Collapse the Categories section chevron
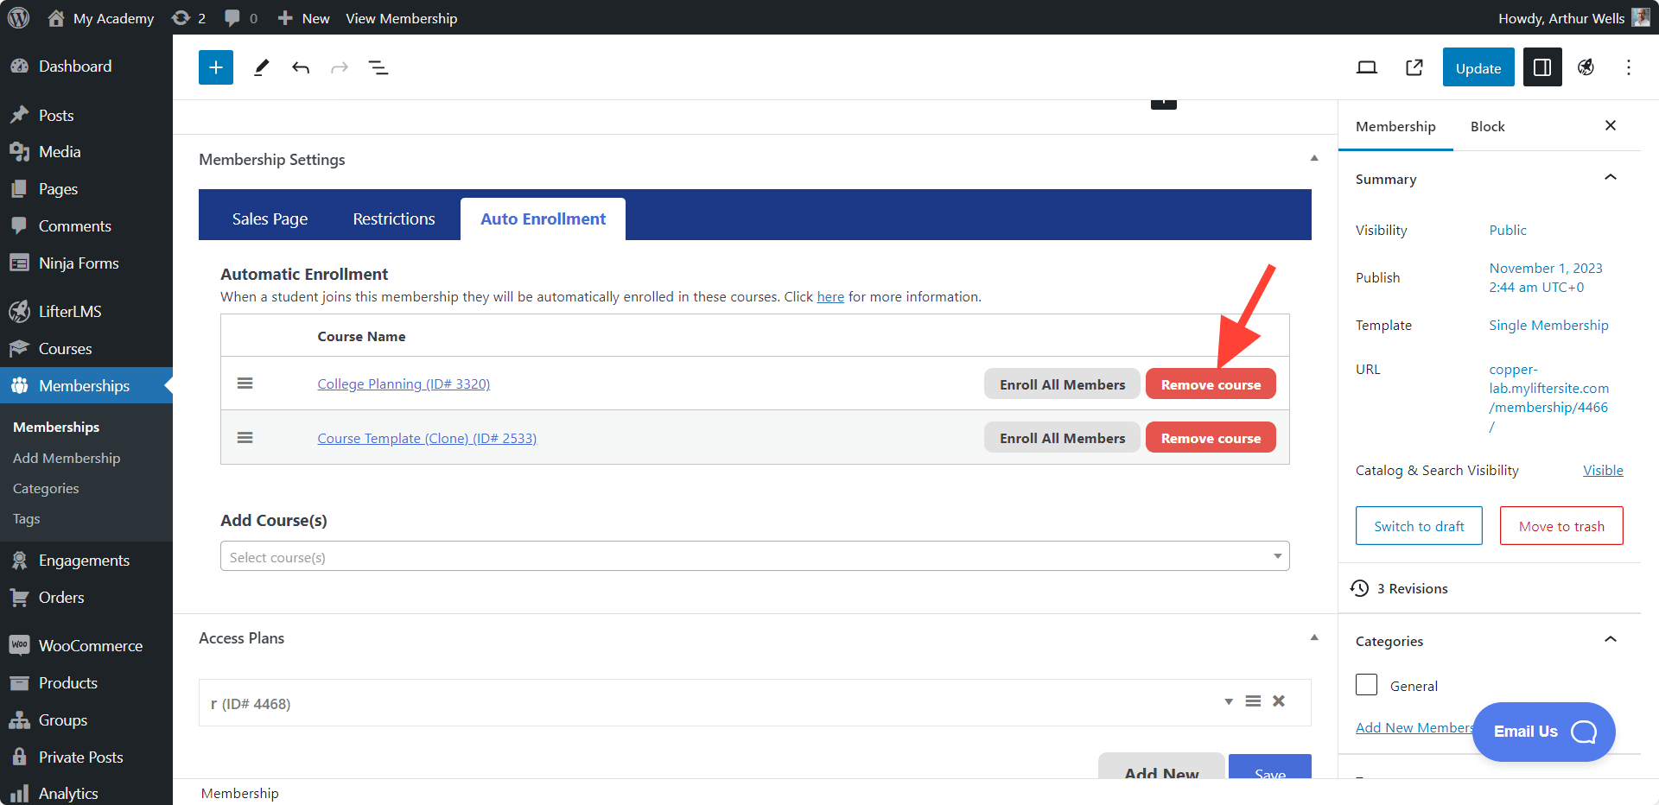Screen dimensions: 1659x805 pos(1611,640)
